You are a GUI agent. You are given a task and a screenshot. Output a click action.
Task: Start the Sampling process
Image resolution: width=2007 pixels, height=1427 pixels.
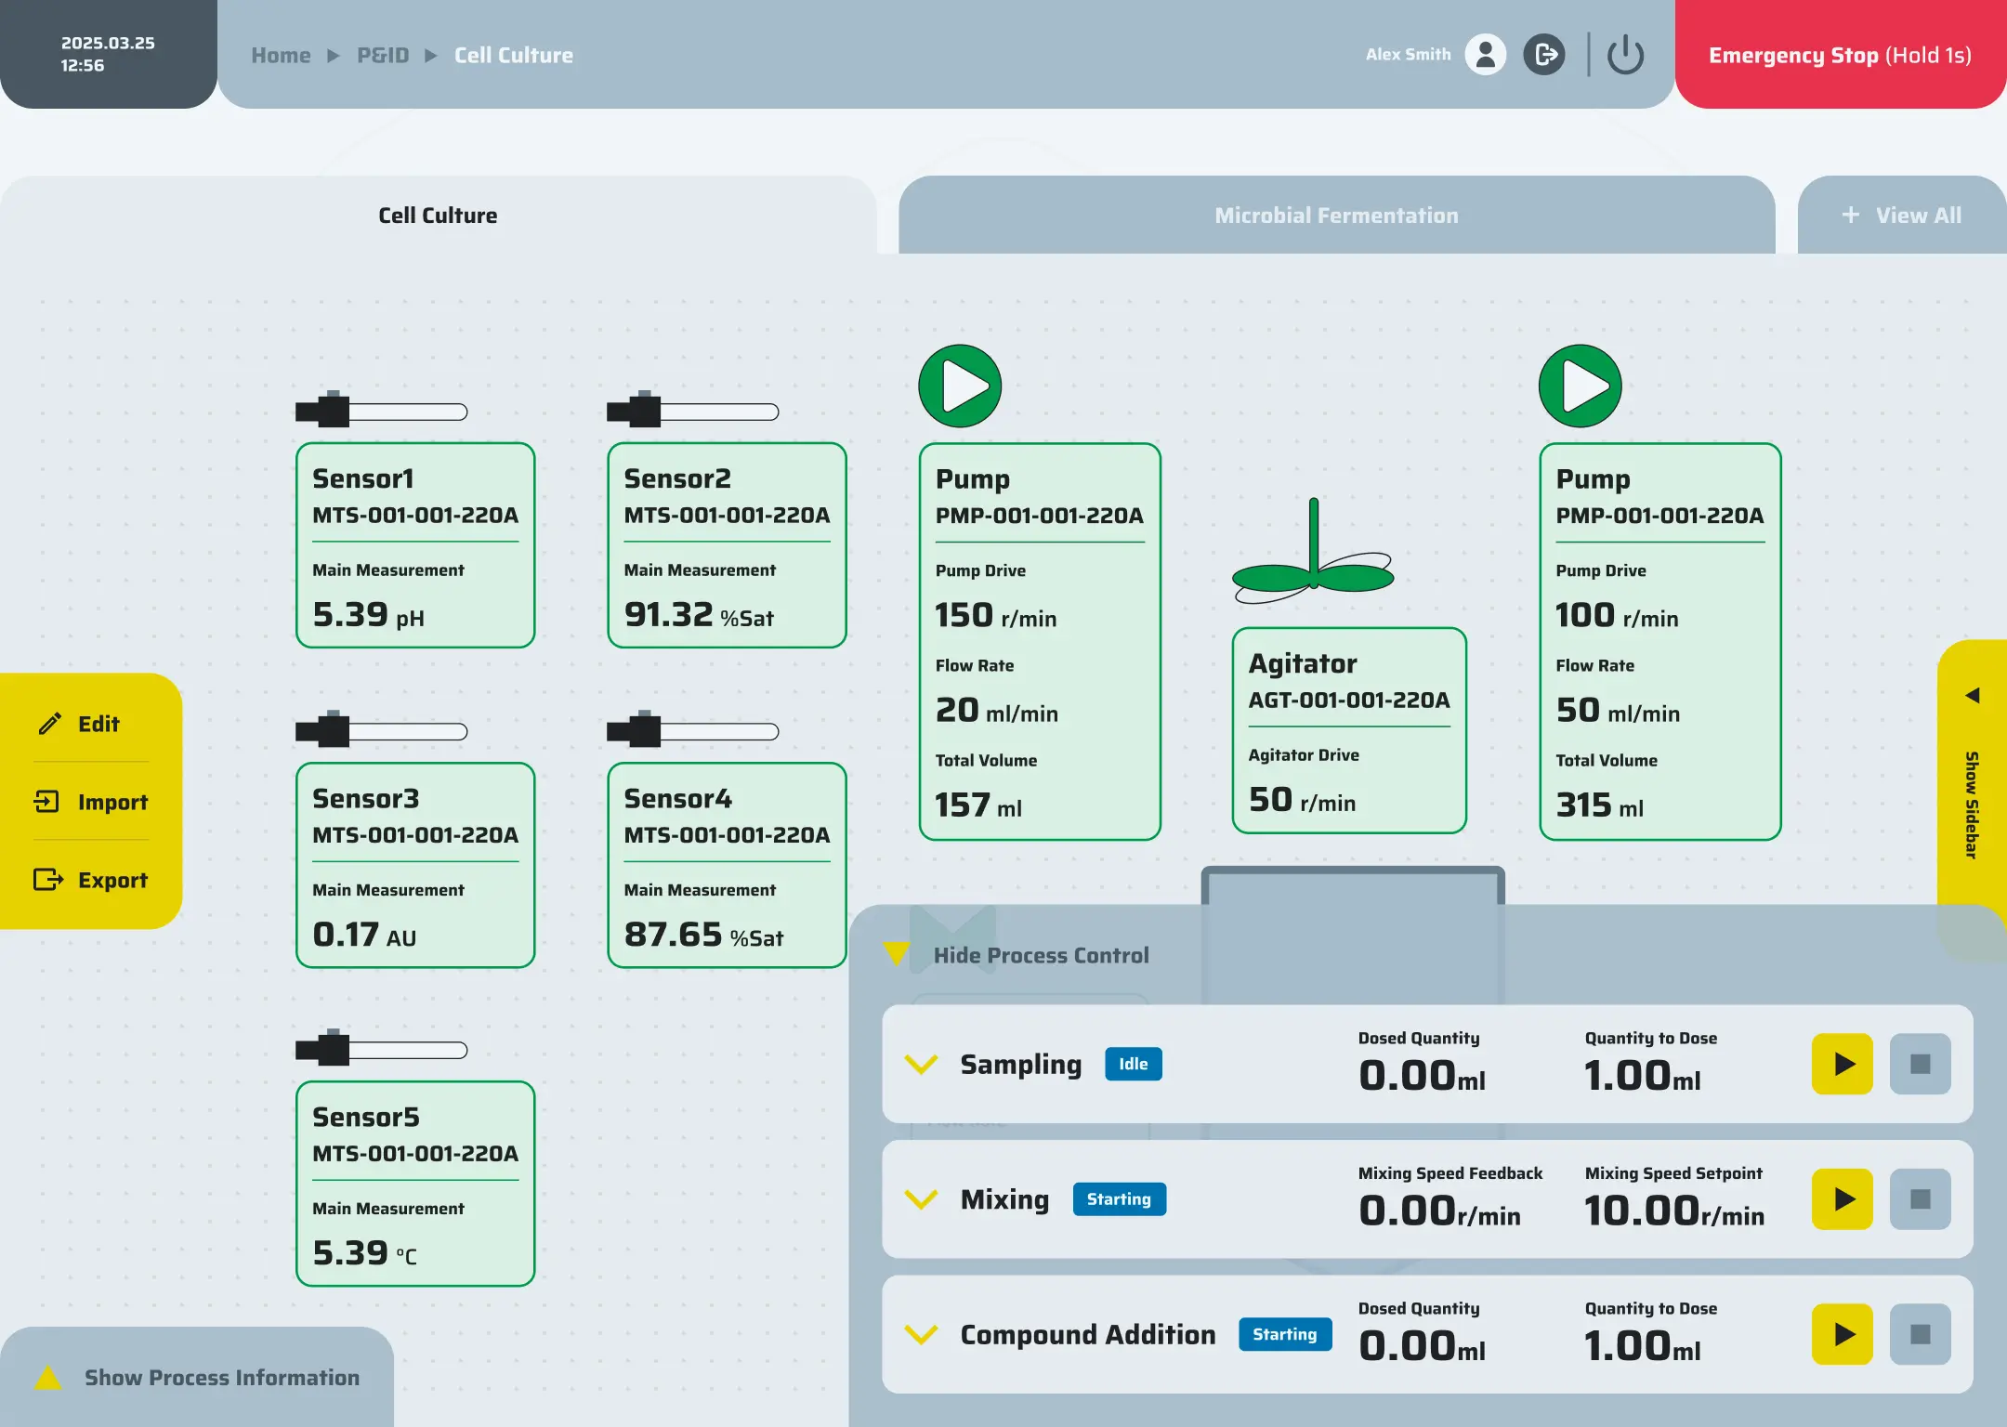pos(1842,1065)
